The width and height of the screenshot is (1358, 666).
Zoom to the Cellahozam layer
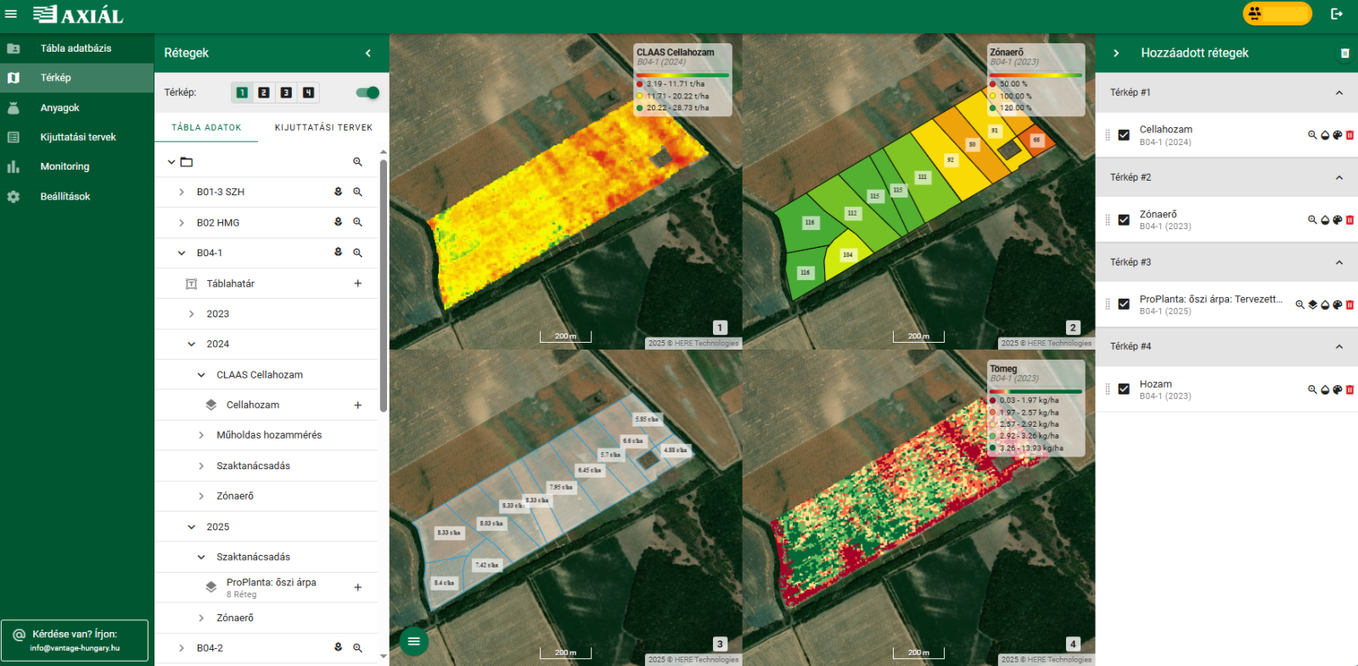pos(1312,135)
